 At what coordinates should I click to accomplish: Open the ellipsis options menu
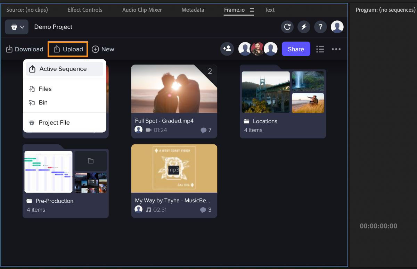click(336, 49)
